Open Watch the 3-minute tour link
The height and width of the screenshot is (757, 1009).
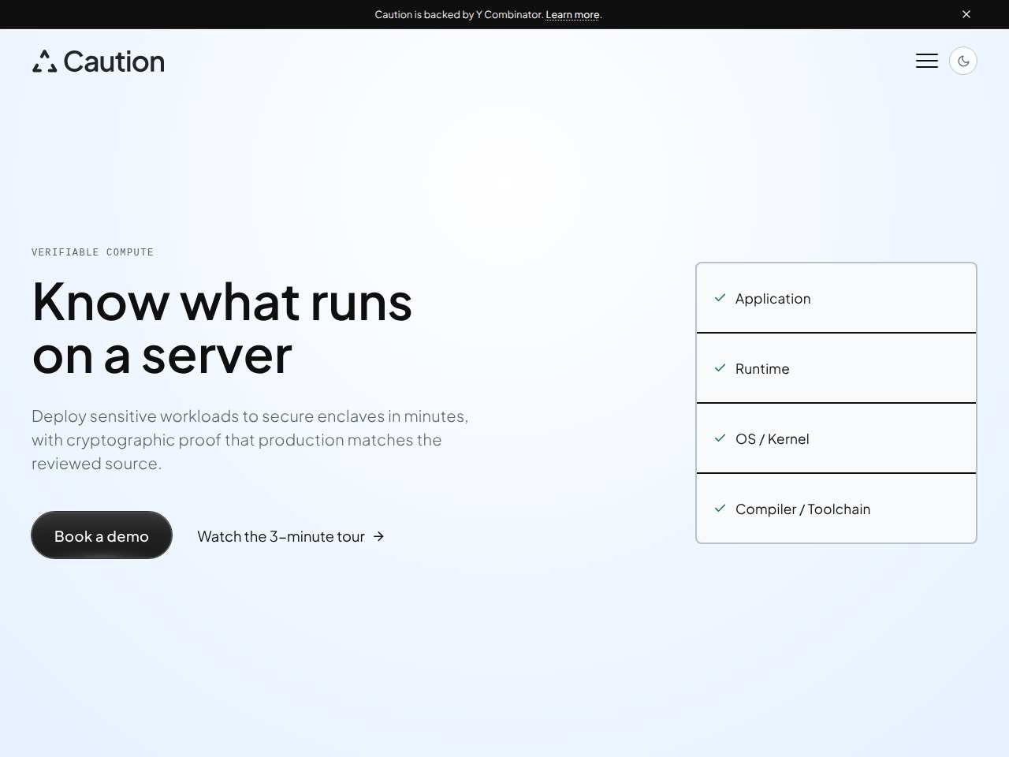(x=281, y=536)
